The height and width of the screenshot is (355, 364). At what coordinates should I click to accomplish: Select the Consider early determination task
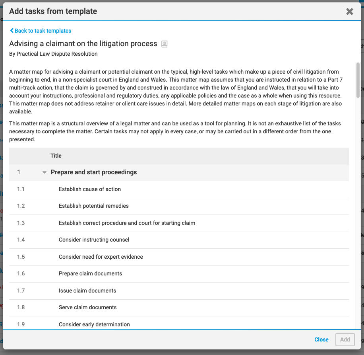(x=179, y=323)
